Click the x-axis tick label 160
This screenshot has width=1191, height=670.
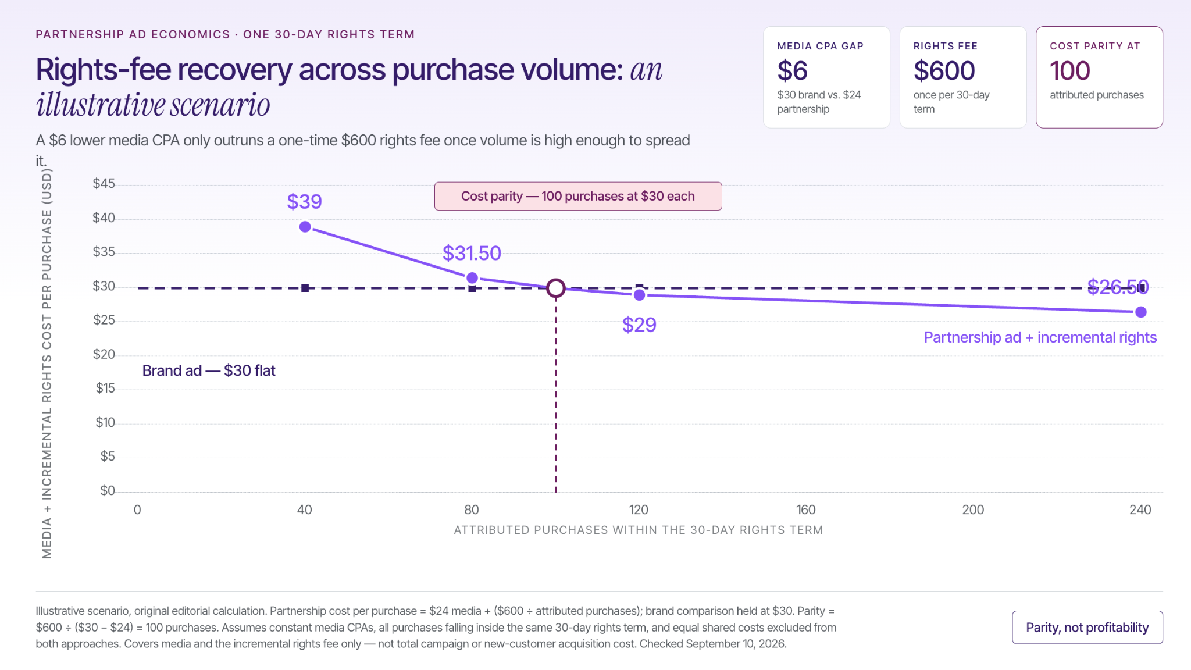click(806, 510)
